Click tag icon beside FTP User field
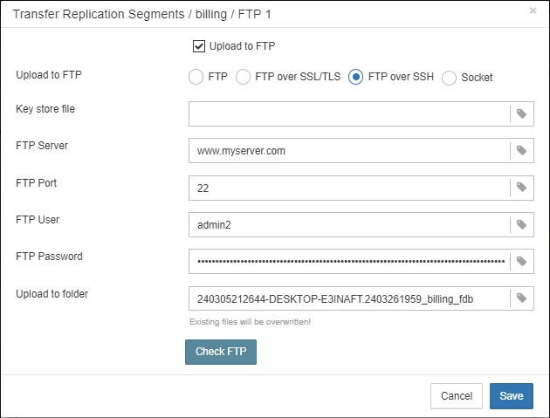This screenshot has width=550, height=418. click(521, 224)
